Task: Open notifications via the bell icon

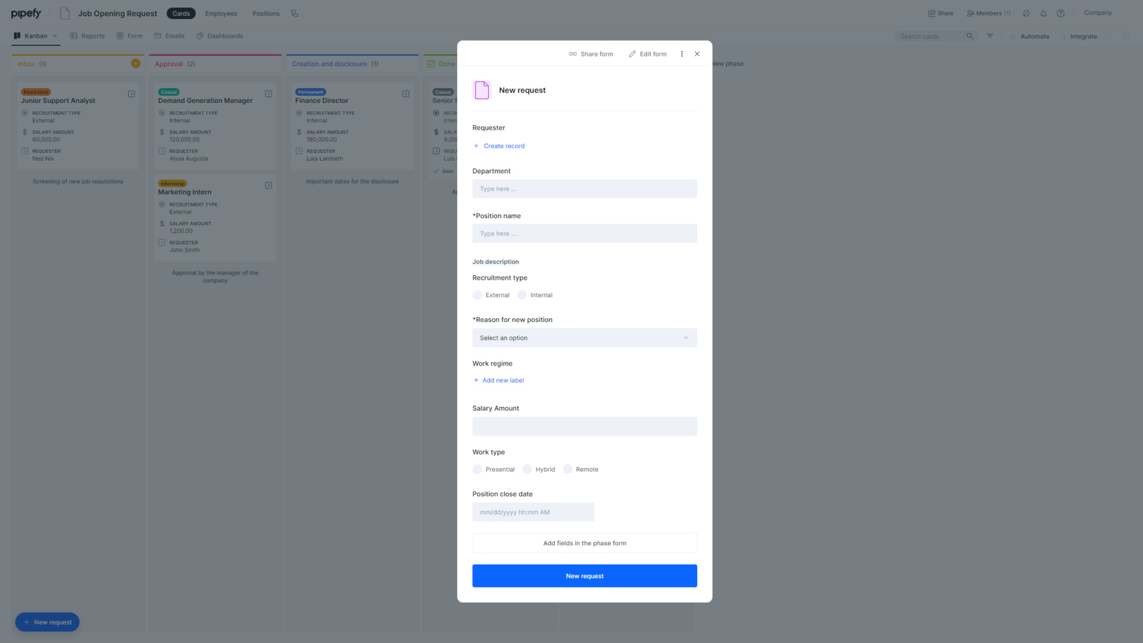Action: tap(1043, 13)
